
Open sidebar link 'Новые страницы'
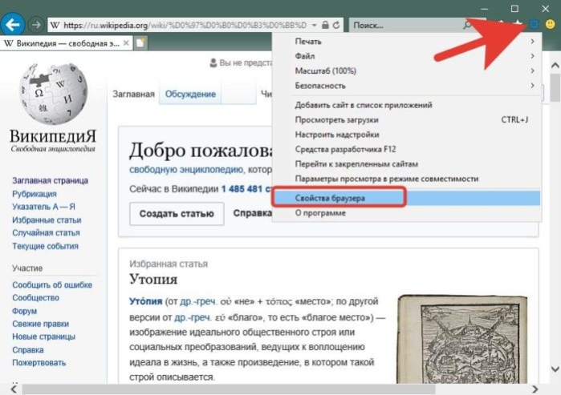43,337
